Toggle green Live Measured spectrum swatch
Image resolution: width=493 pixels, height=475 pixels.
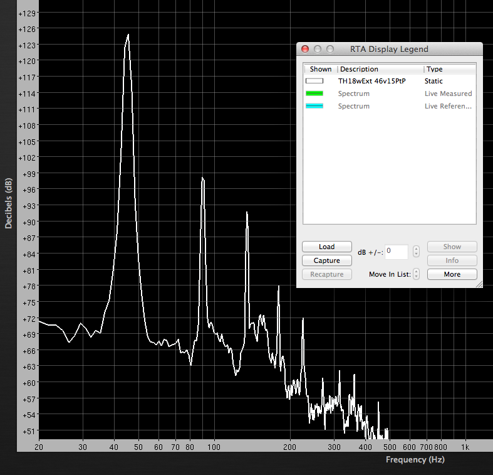tap(314, 93)
